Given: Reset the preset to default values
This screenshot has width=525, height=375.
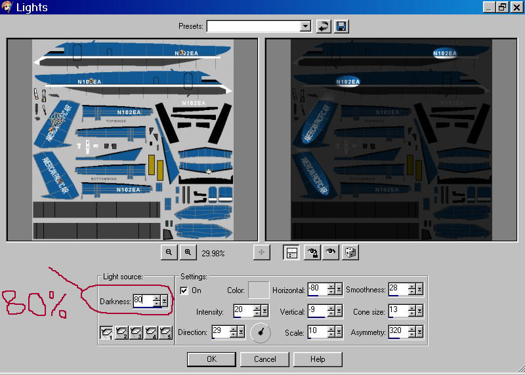Looking at the screenshot, I should click(x=324, y=26).
